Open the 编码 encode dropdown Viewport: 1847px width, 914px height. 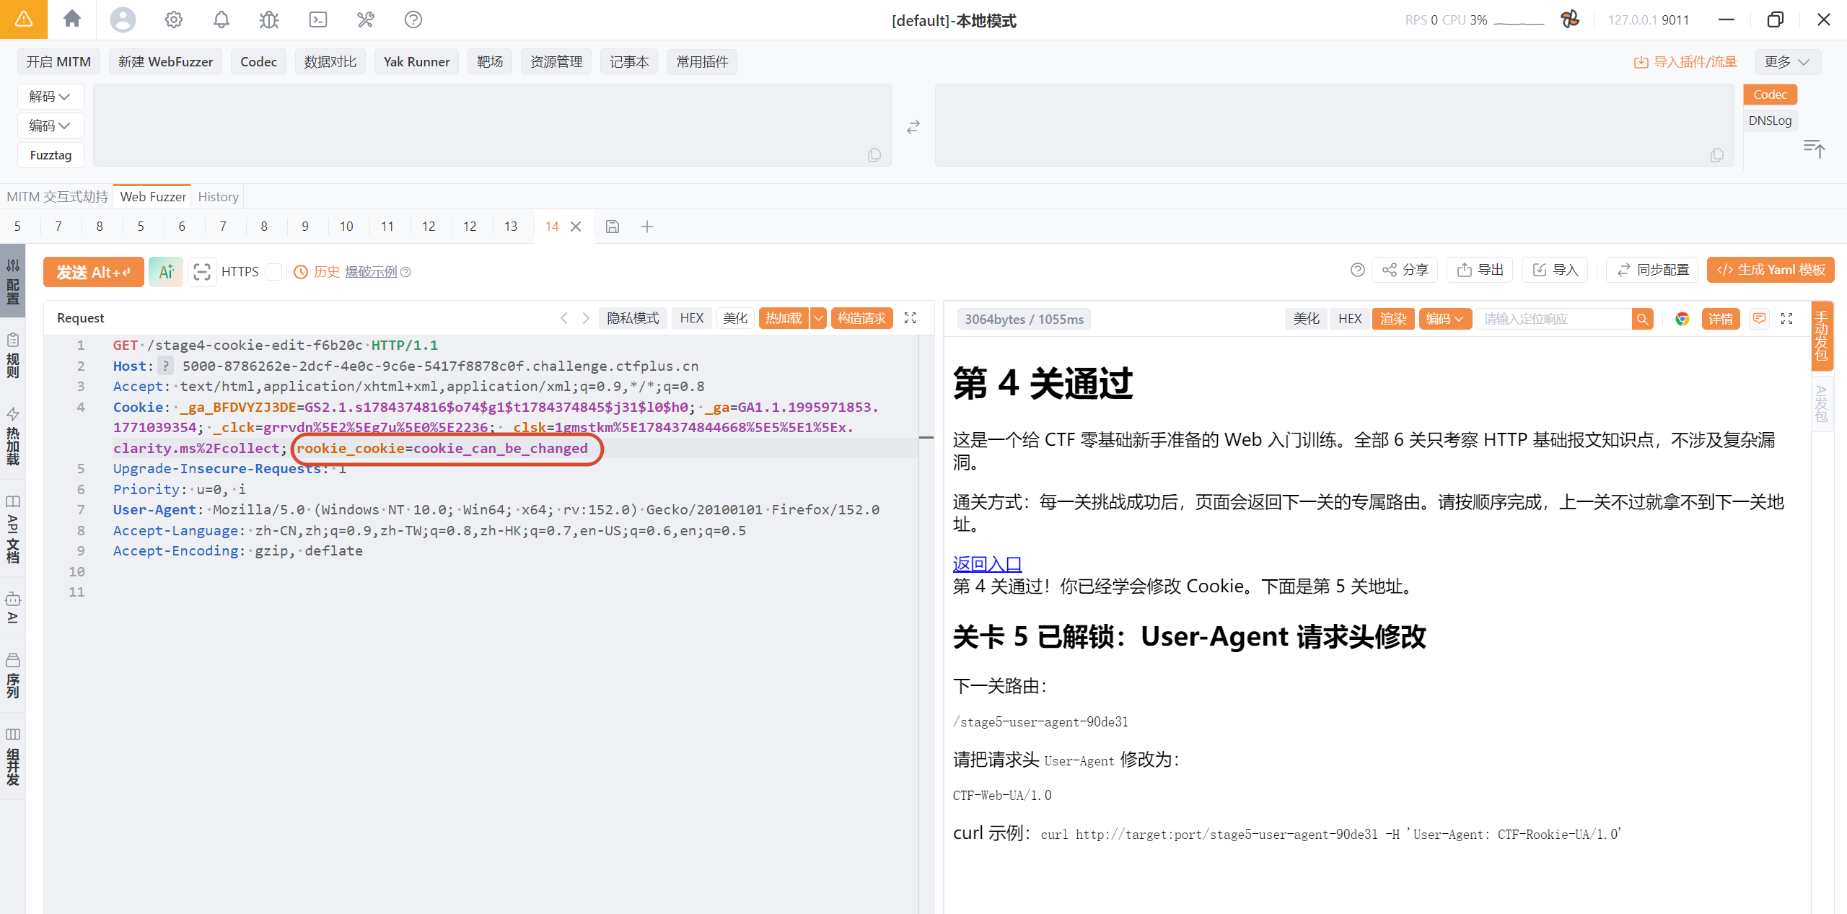tap(50, 126)
